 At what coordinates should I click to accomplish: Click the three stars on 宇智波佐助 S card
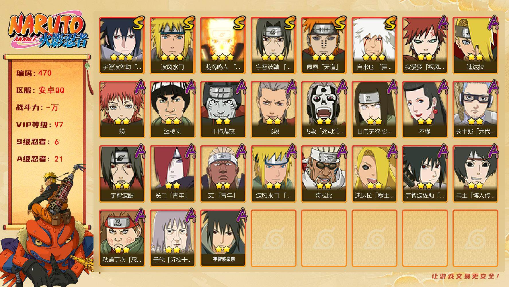[122, 57]
